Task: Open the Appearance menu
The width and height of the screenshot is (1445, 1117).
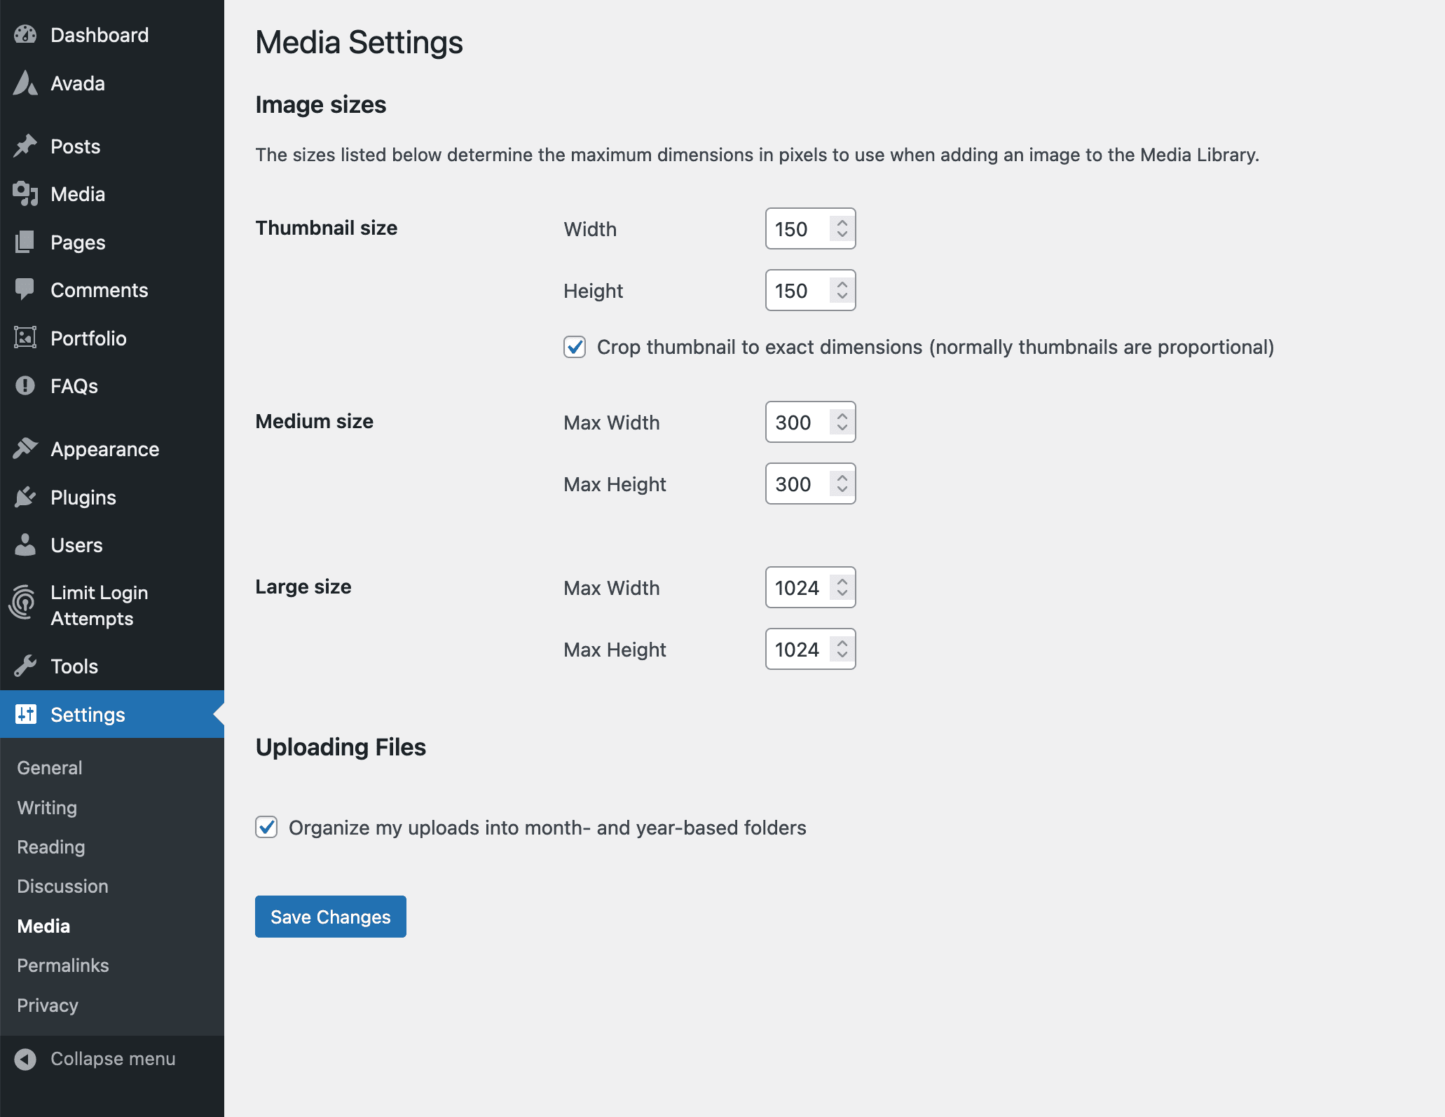Action: (112, 448)
